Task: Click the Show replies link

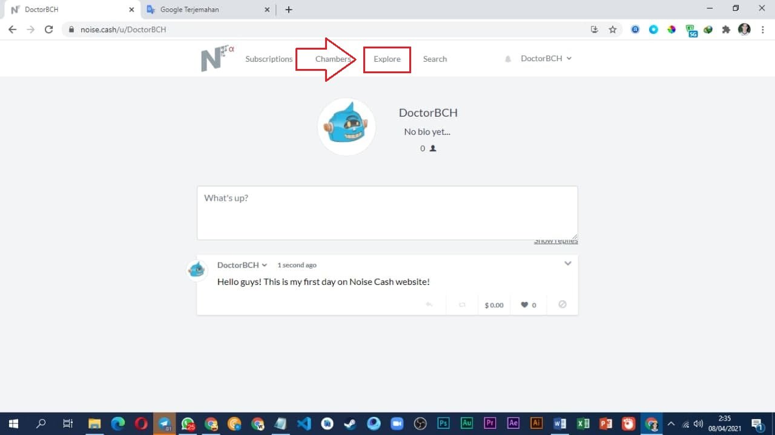Action: point(556,241)
